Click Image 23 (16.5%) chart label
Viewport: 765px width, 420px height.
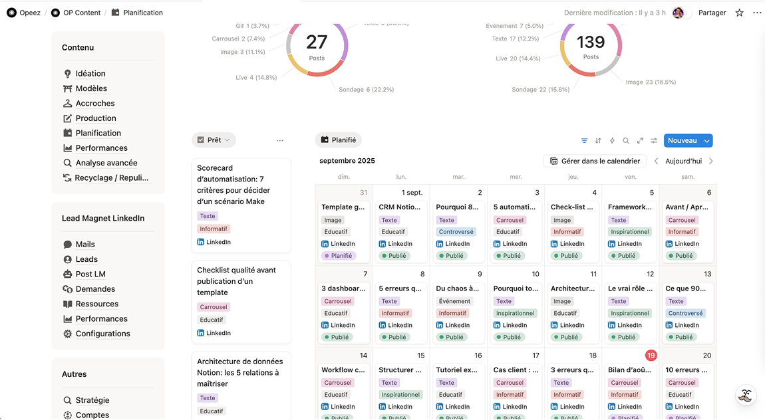(x=651, y=82)
